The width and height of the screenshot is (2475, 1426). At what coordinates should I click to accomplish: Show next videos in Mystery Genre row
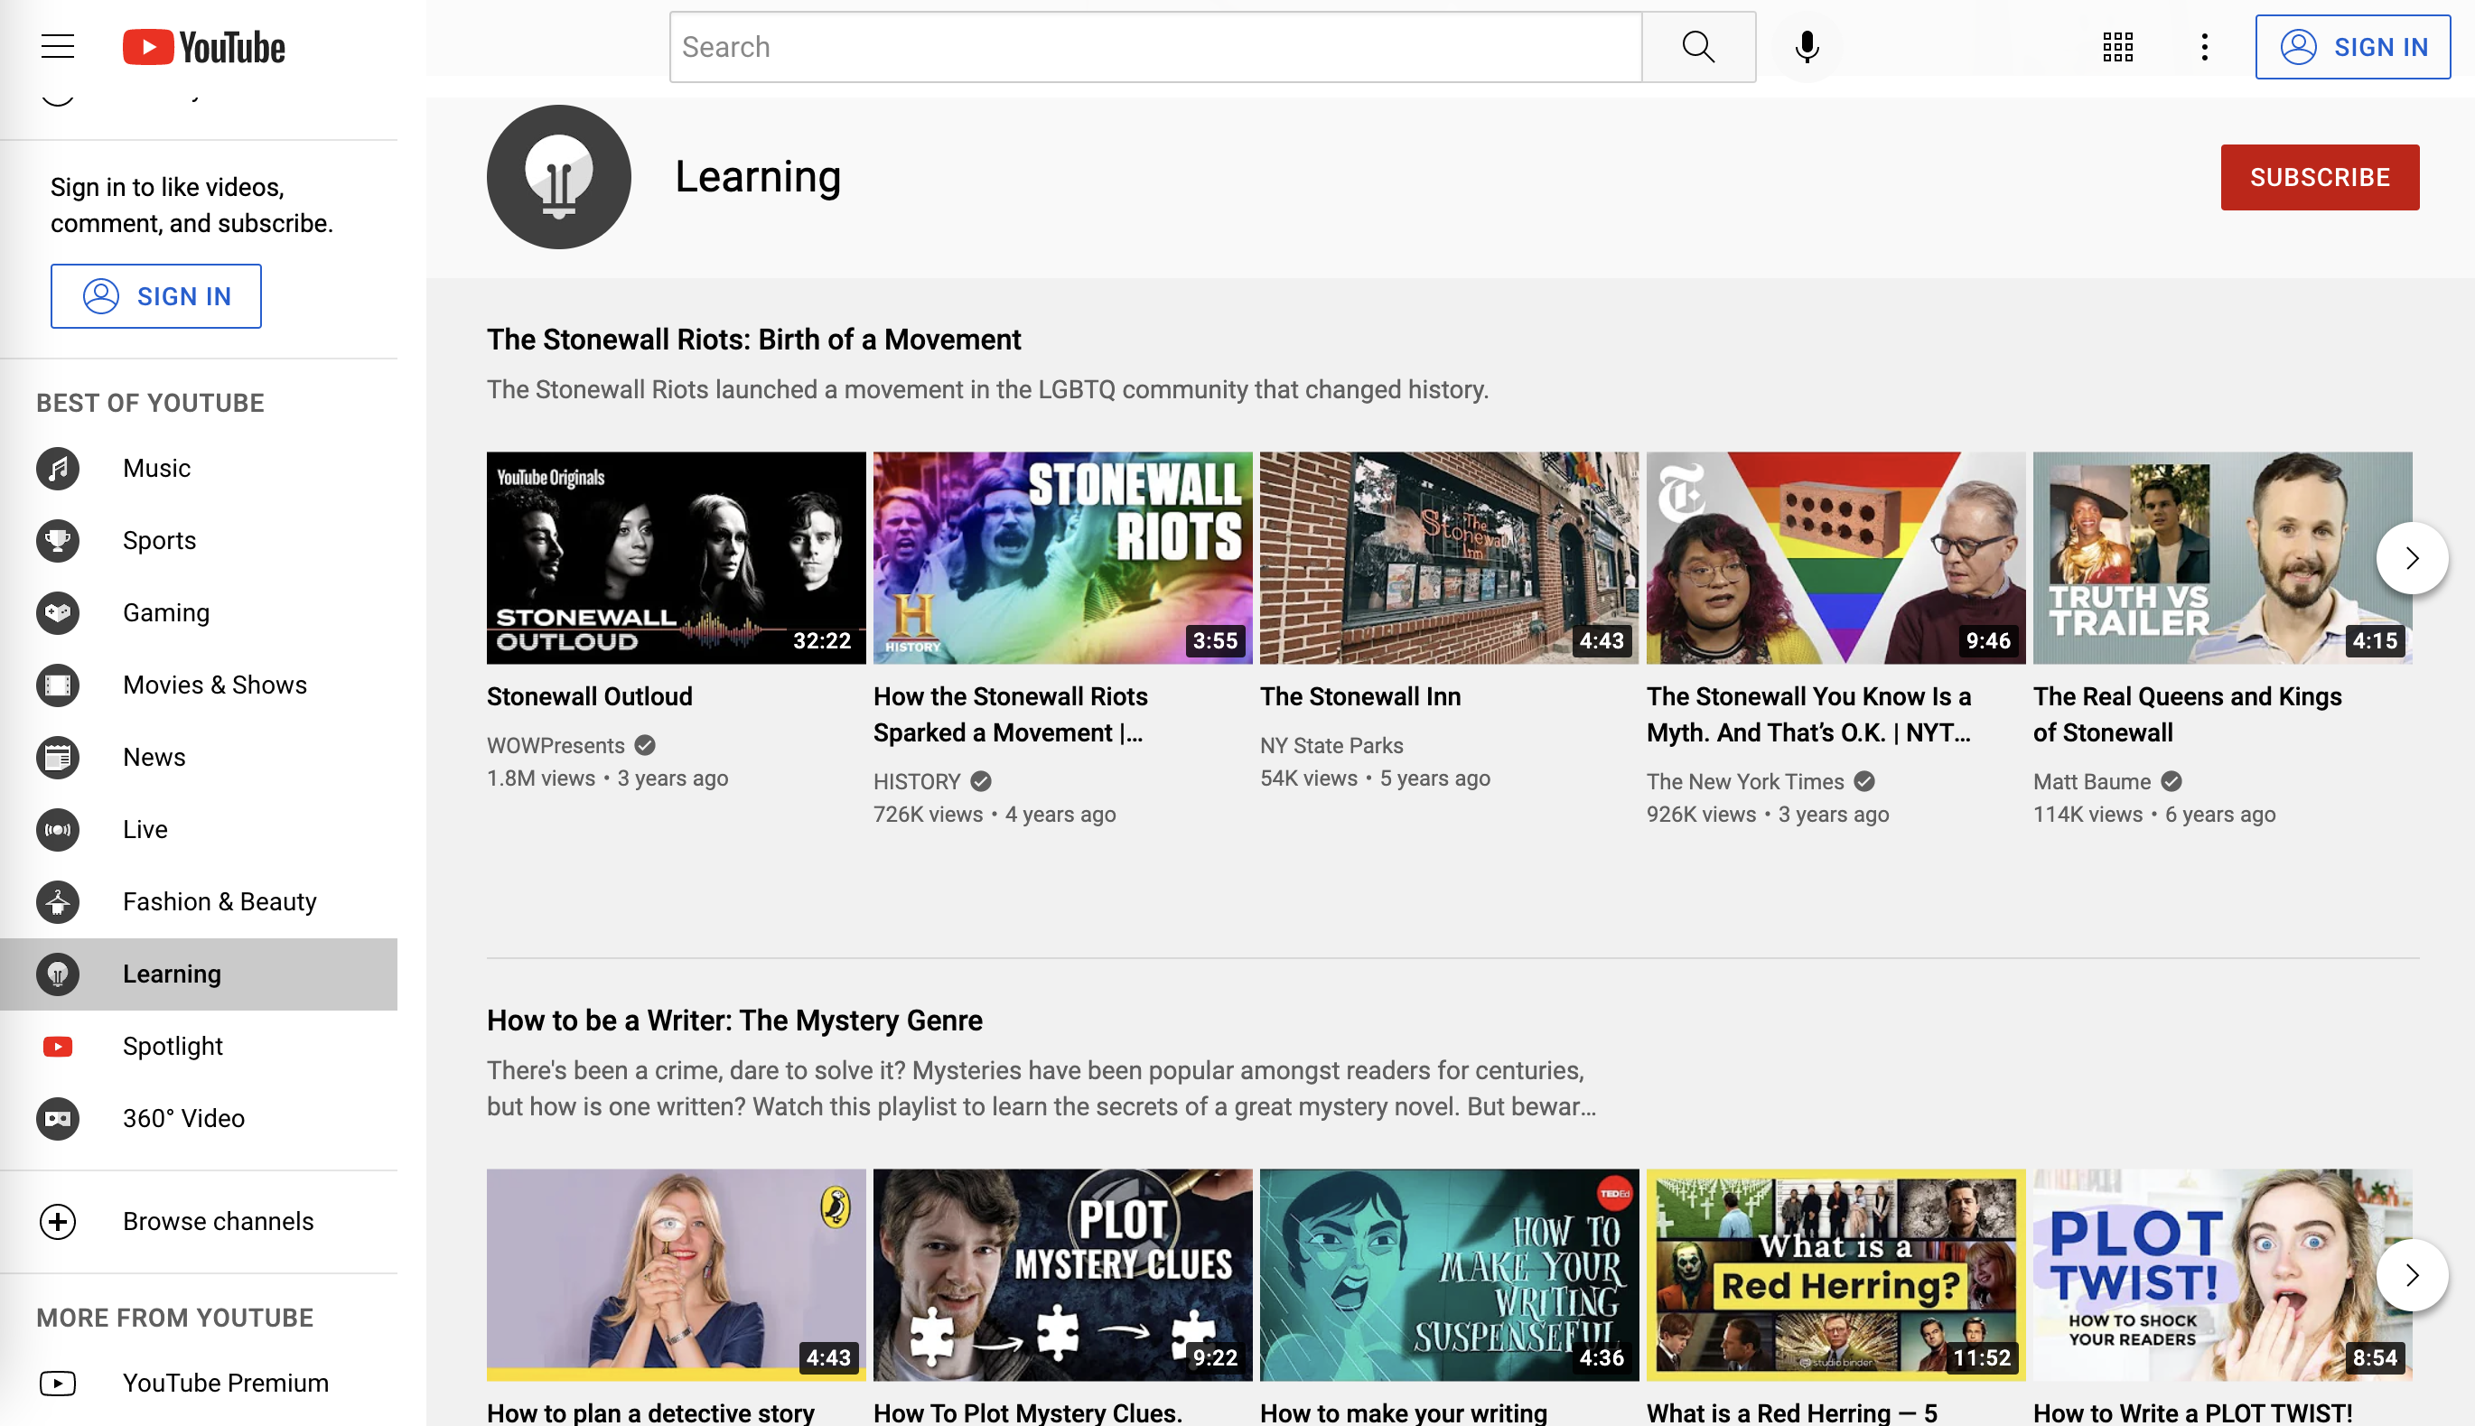(x=2412, y=1275)
